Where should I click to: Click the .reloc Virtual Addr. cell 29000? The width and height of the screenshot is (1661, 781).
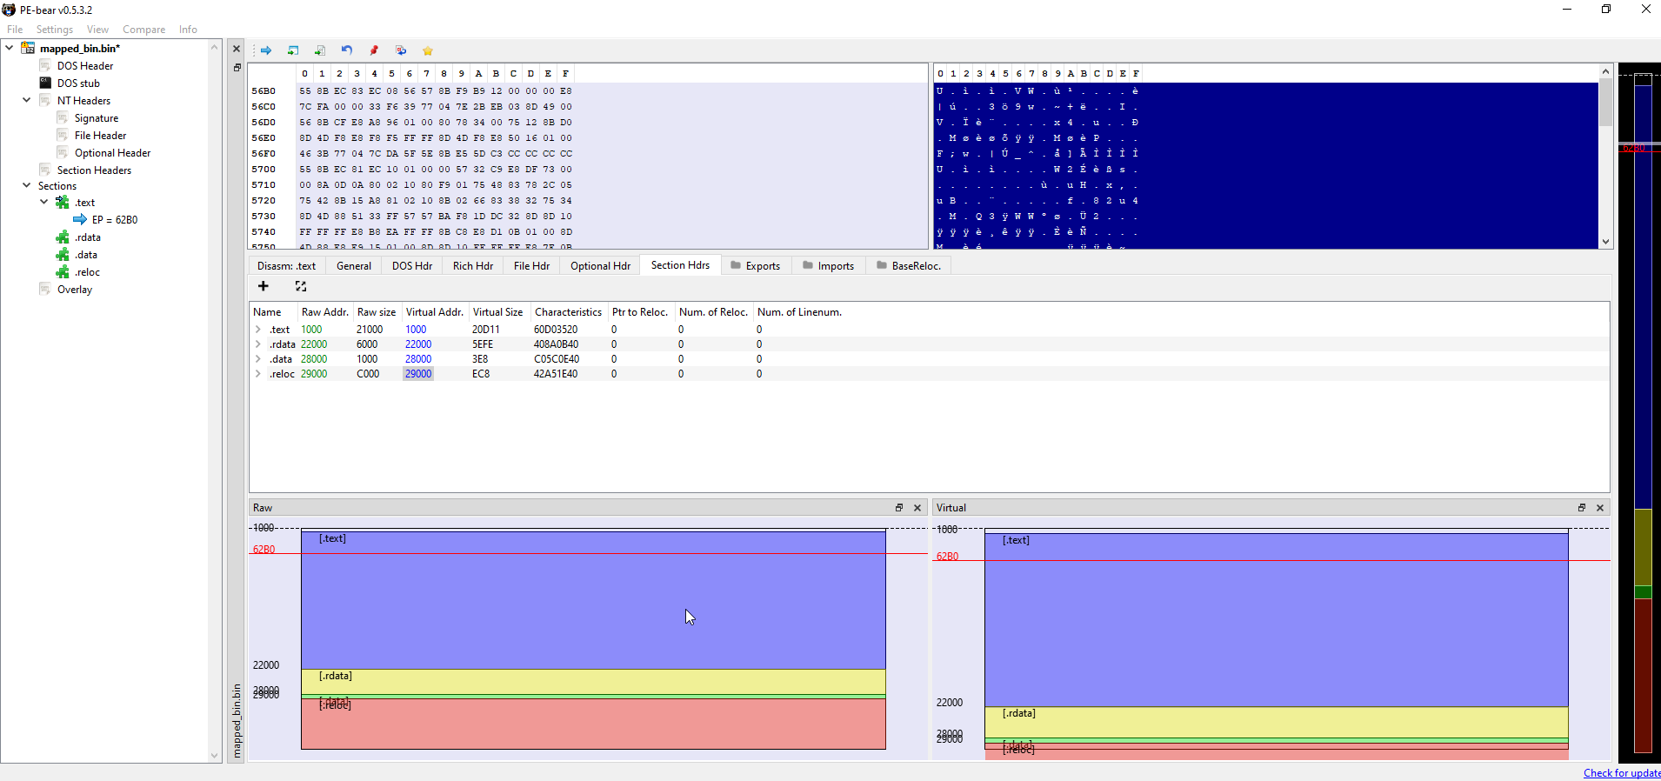coord(418,373)
